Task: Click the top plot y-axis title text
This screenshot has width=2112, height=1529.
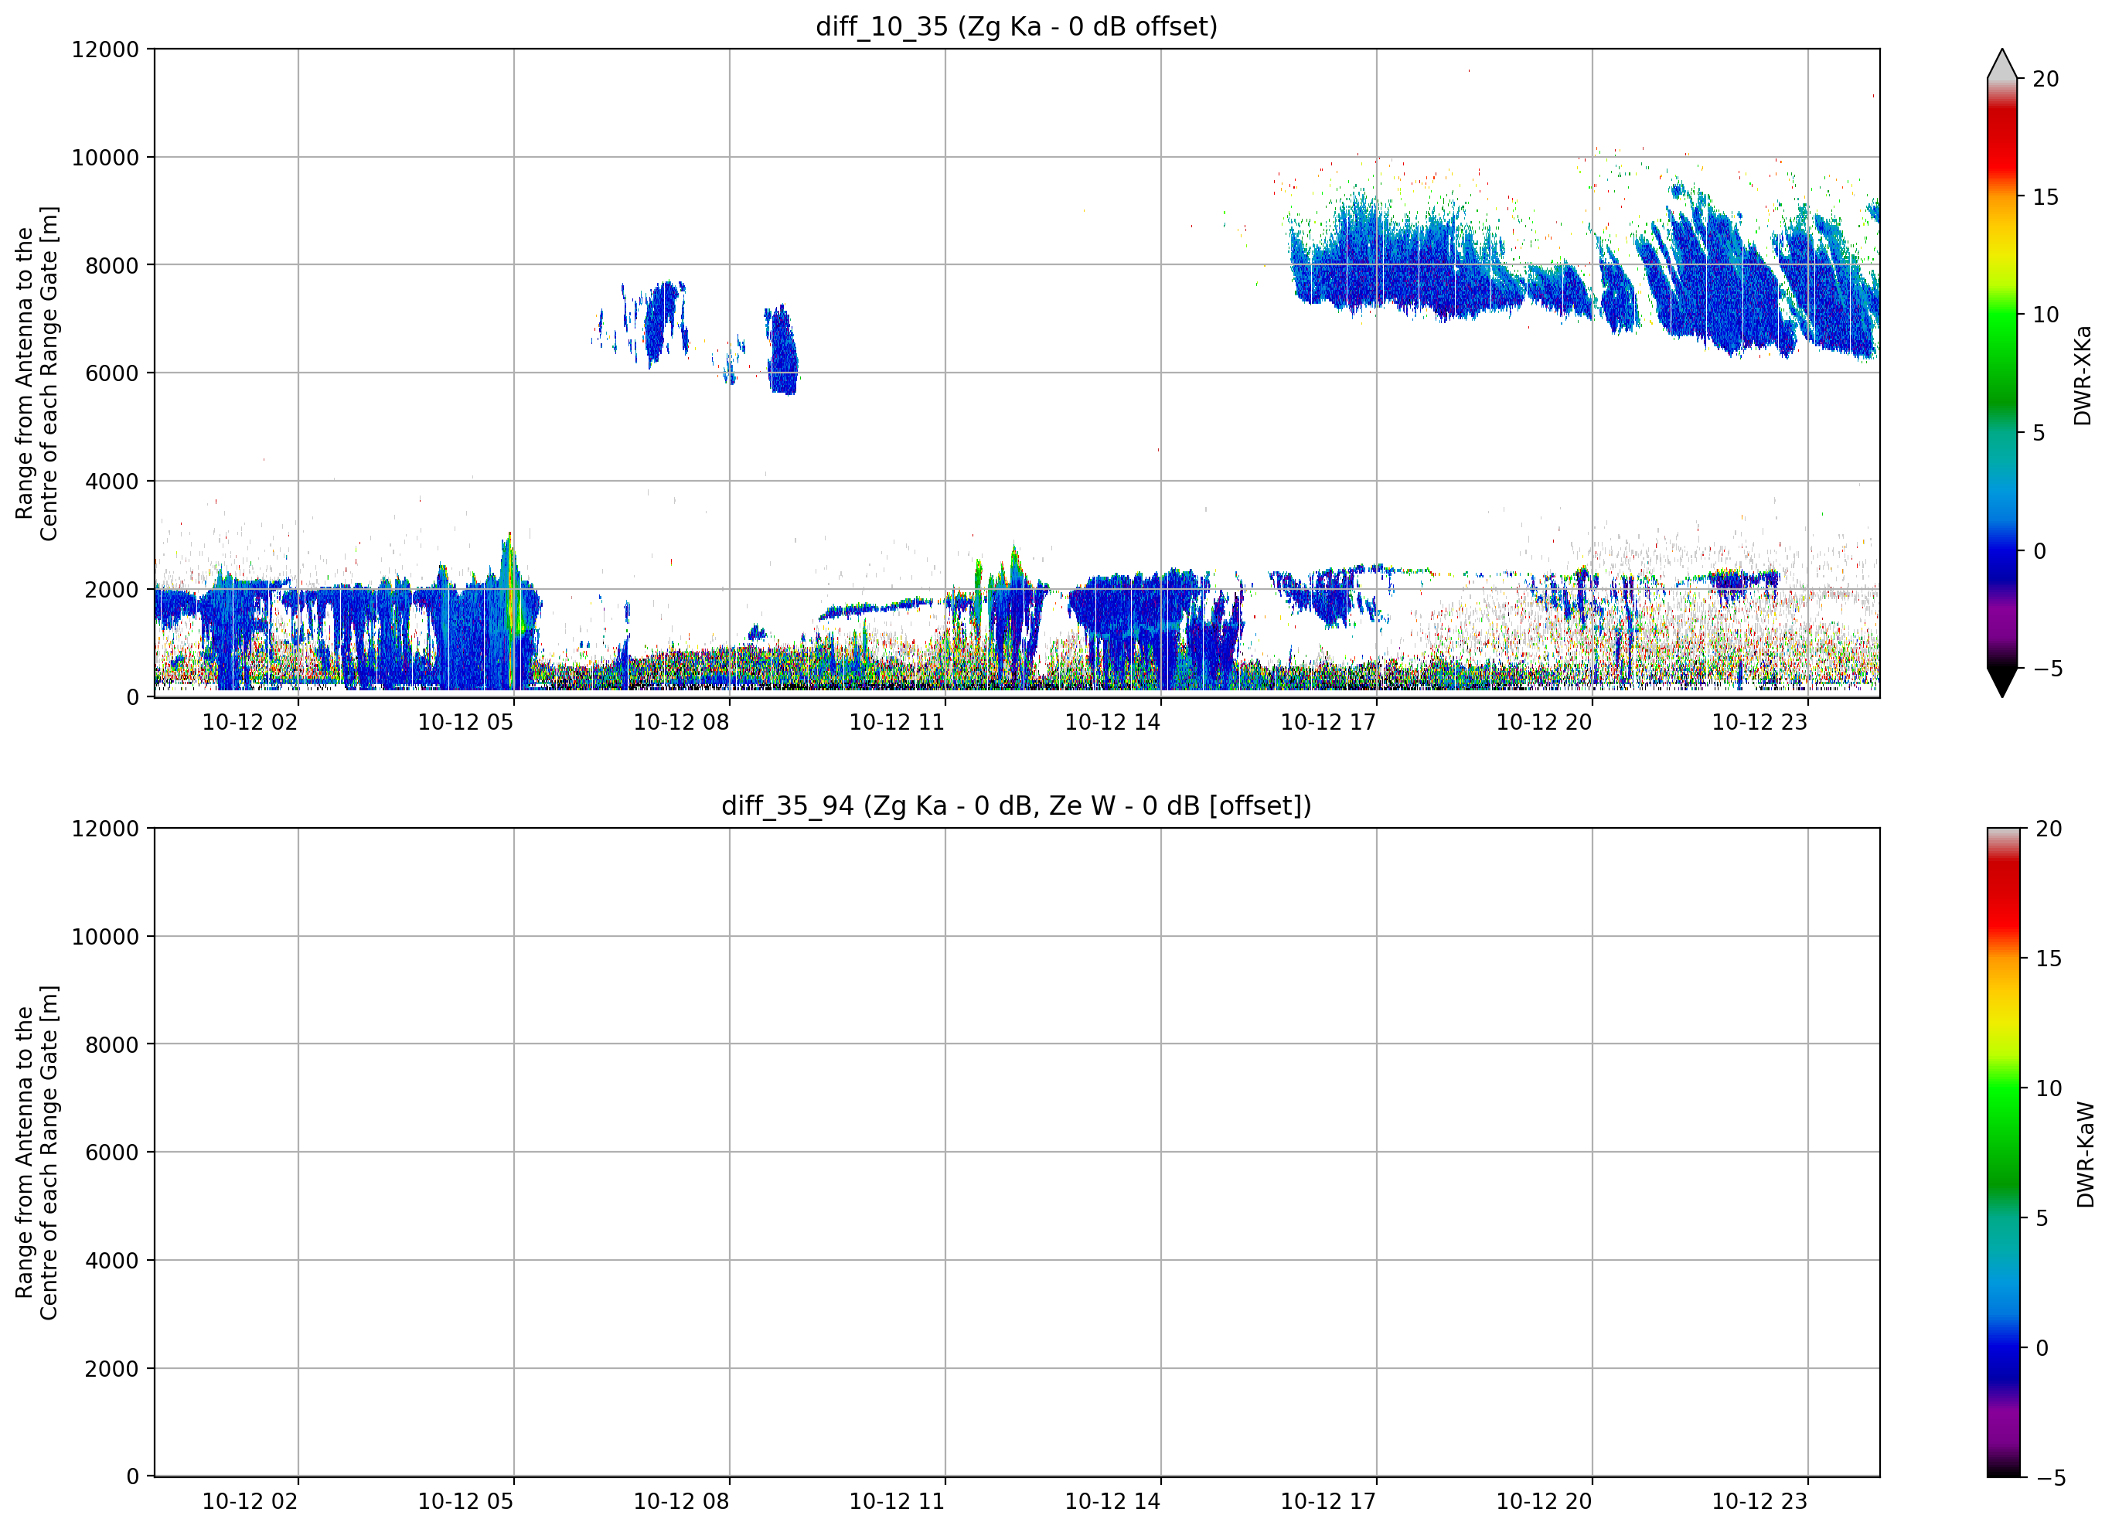Action: coord(37,373)
